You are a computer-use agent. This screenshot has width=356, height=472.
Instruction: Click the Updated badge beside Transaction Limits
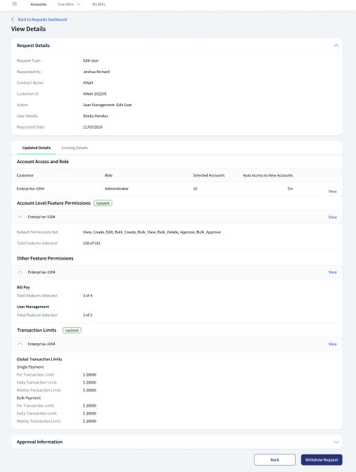(72, 330)
